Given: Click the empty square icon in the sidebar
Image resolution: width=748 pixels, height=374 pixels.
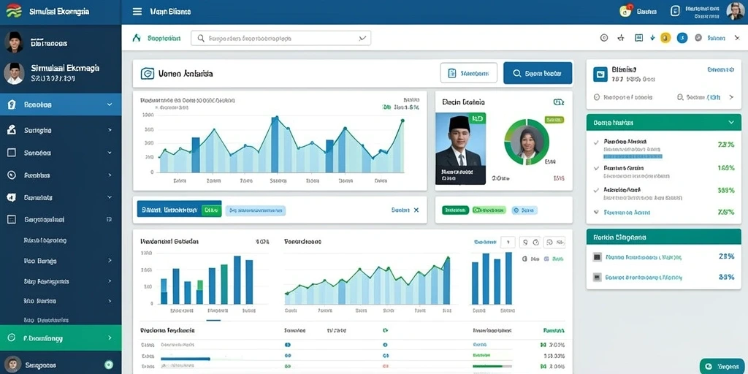Looking at the screenshot, I should pyautogui.click(x=12, y=153).
